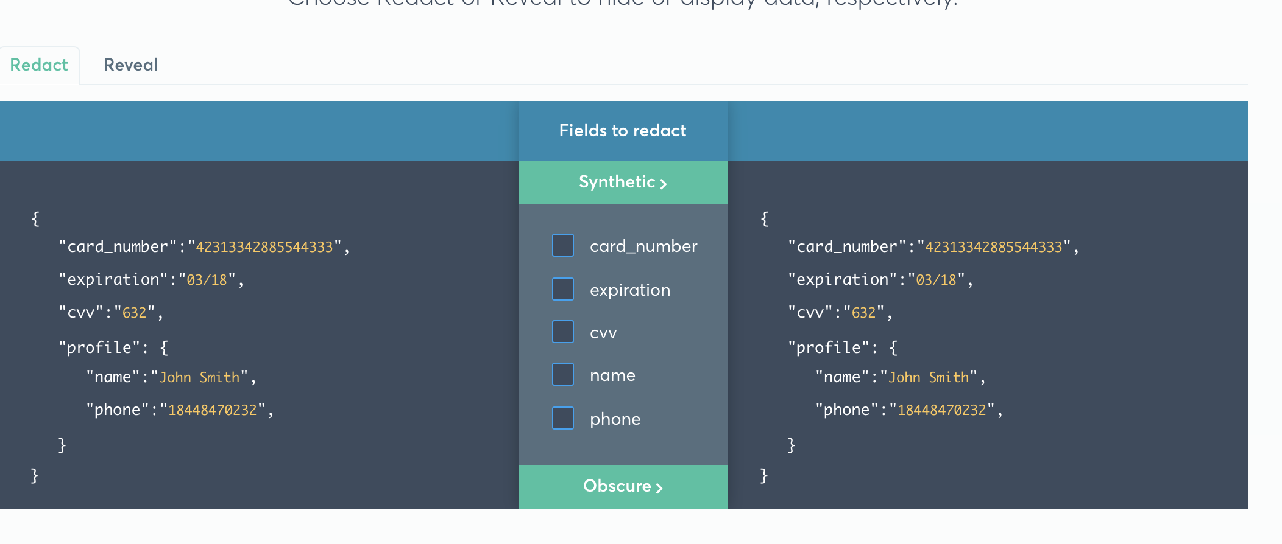Click the Obscure button
Viewport: 1282px width, 544px height.
pyautogui.click(x=623, y=486)
